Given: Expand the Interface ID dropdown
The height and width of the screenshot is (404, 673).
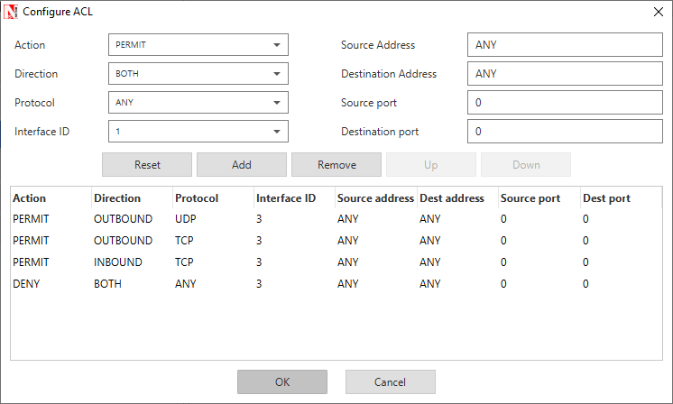Looking at the screenshot, I should [x=198, y=132].
